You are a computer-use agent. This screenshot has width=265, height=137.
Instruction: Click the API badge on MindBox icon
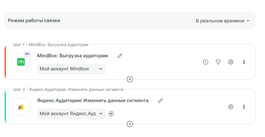(27, 54)
